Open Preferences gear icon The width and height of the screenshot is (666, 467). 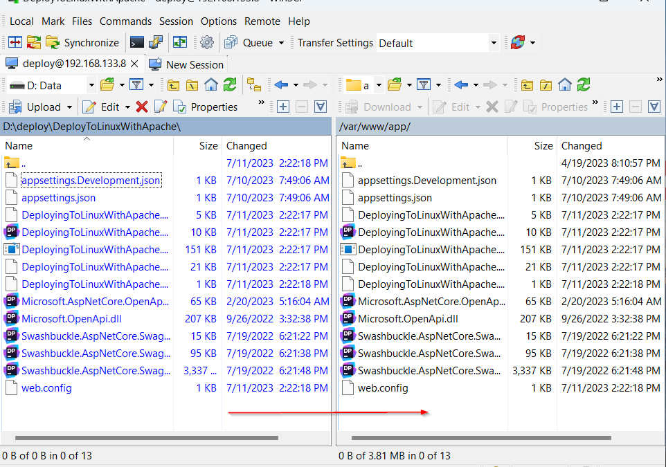pyautogui.click(x=207, y=43)
